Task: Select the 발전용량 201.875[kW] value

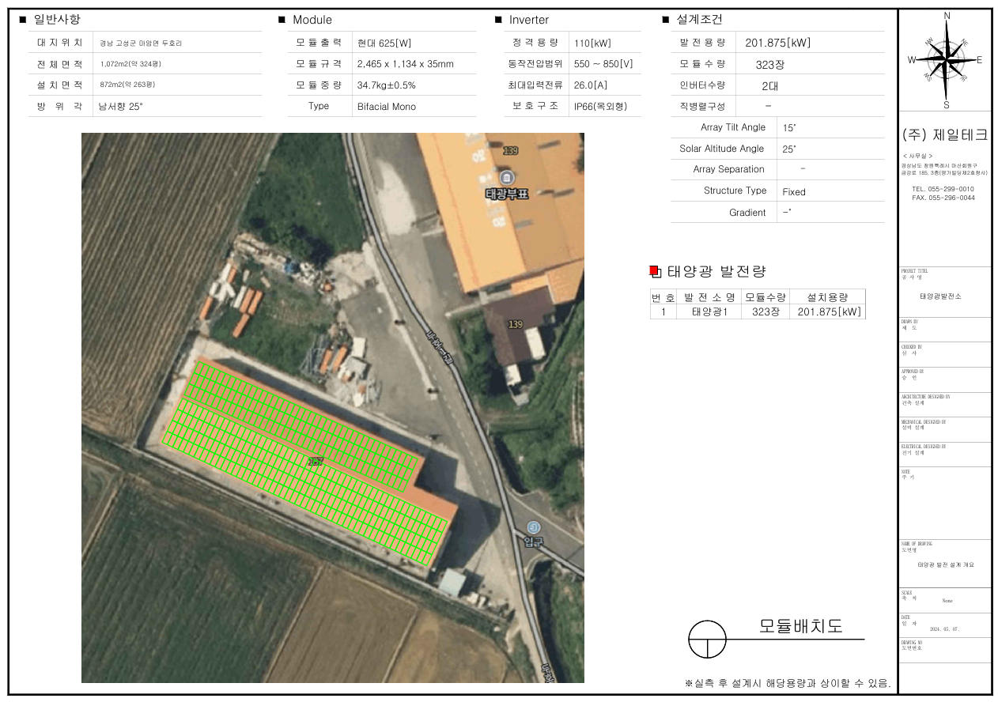Action: click(777, 43)
